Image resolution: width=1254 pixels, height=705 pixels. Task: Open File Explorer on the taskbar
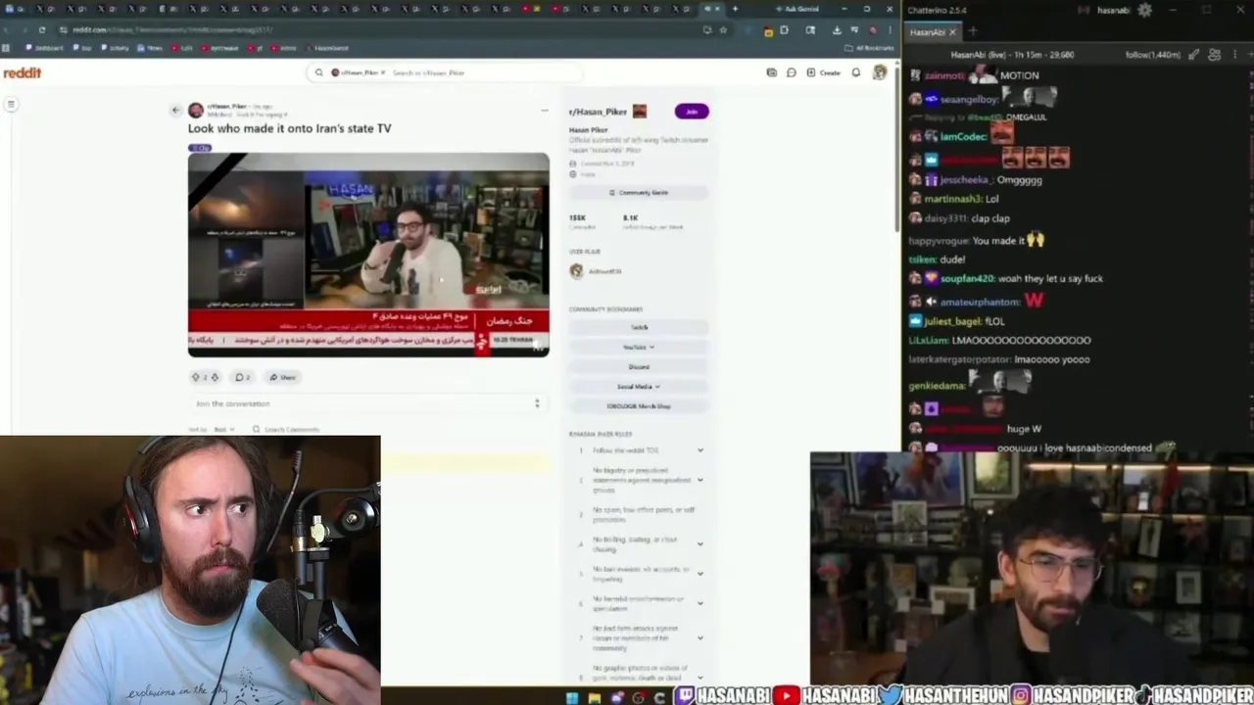click(595, 698)
